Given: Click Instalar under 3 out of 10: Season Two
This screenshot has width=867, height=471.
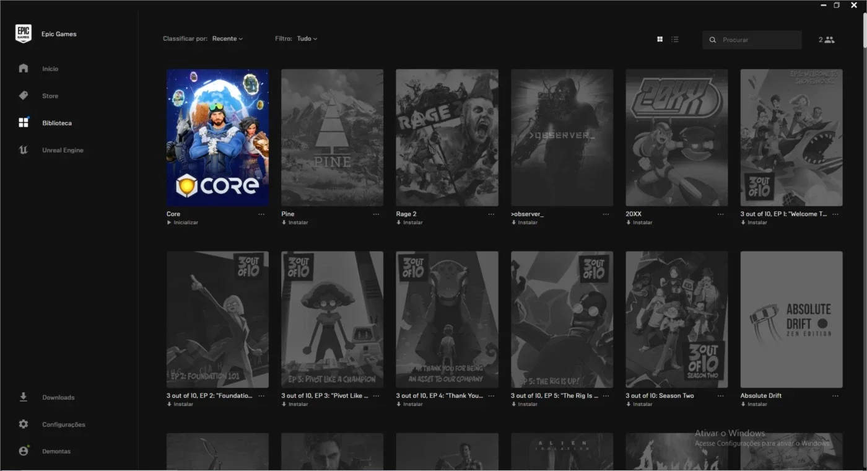Looking at the screenshot, I should [x=639, y=404].
